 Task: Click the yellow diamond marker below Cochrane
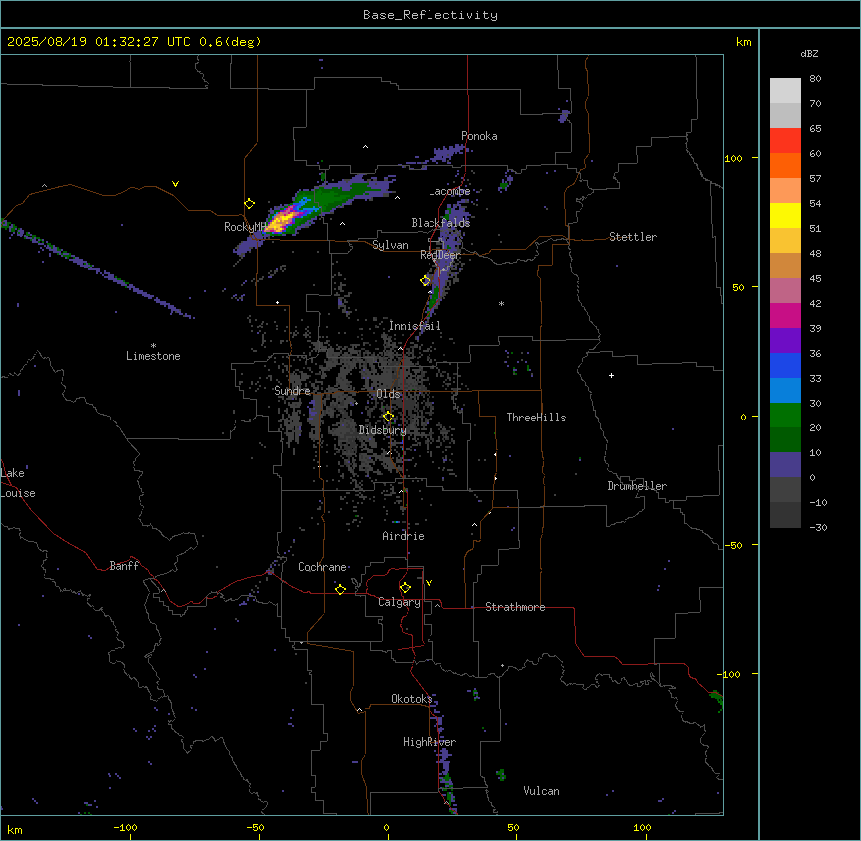(340, 589)
